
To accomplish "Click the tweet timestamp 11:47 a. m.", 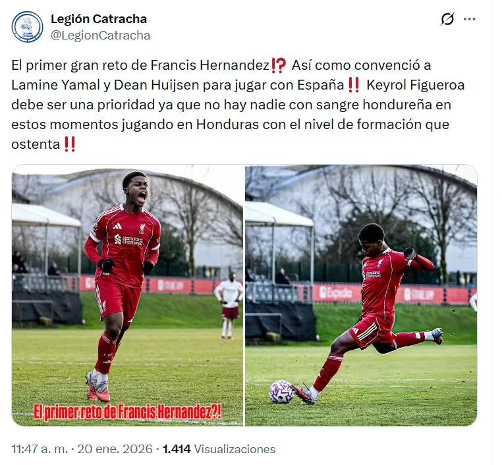I will point(40,449).
